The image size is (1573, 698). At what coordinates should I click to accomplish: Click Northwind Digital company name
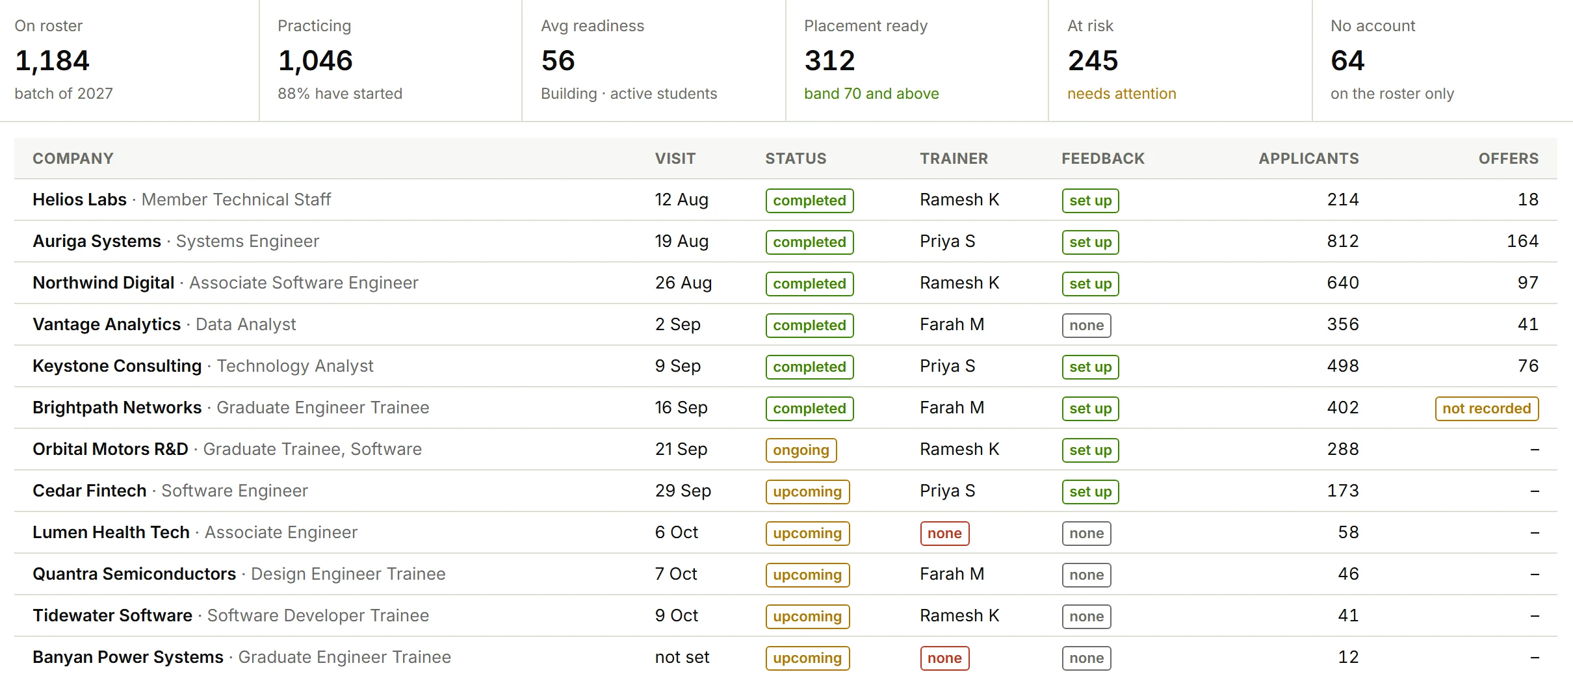103,283
